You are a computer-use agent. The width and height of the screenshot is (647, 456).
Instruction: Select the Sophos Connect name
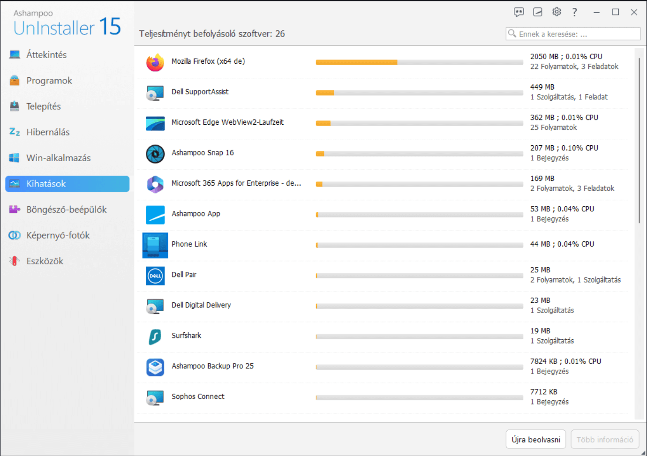tap(198, 396)
